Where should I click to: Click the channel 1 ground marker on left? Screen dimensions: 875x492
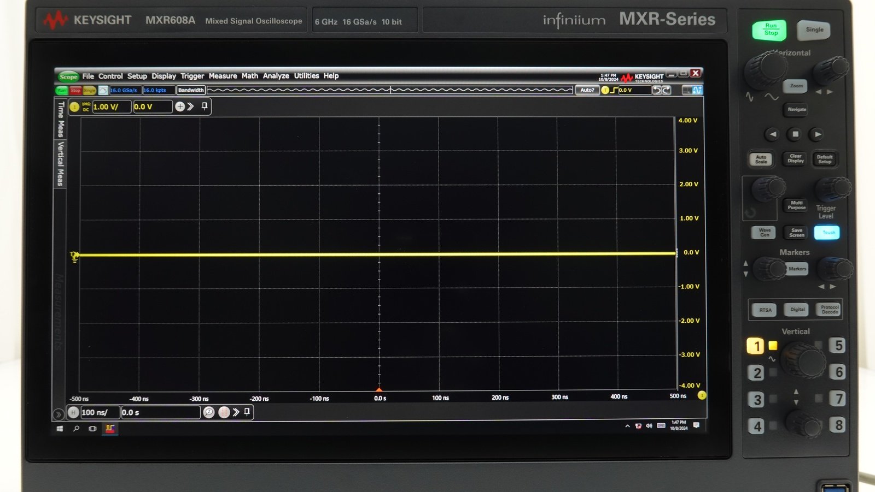tap(74, 257)
